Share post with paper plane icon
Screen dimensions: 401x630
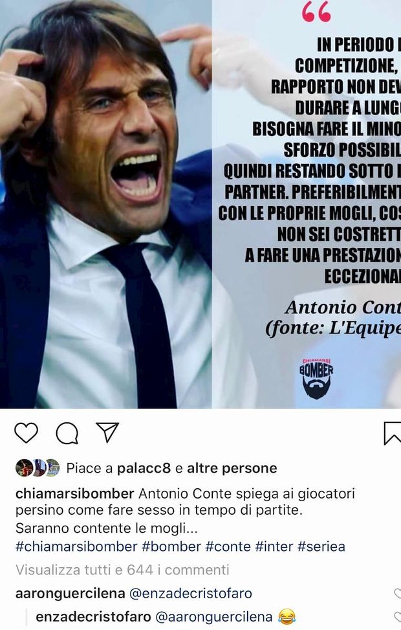pyautogui.click(x=107, y=433)
